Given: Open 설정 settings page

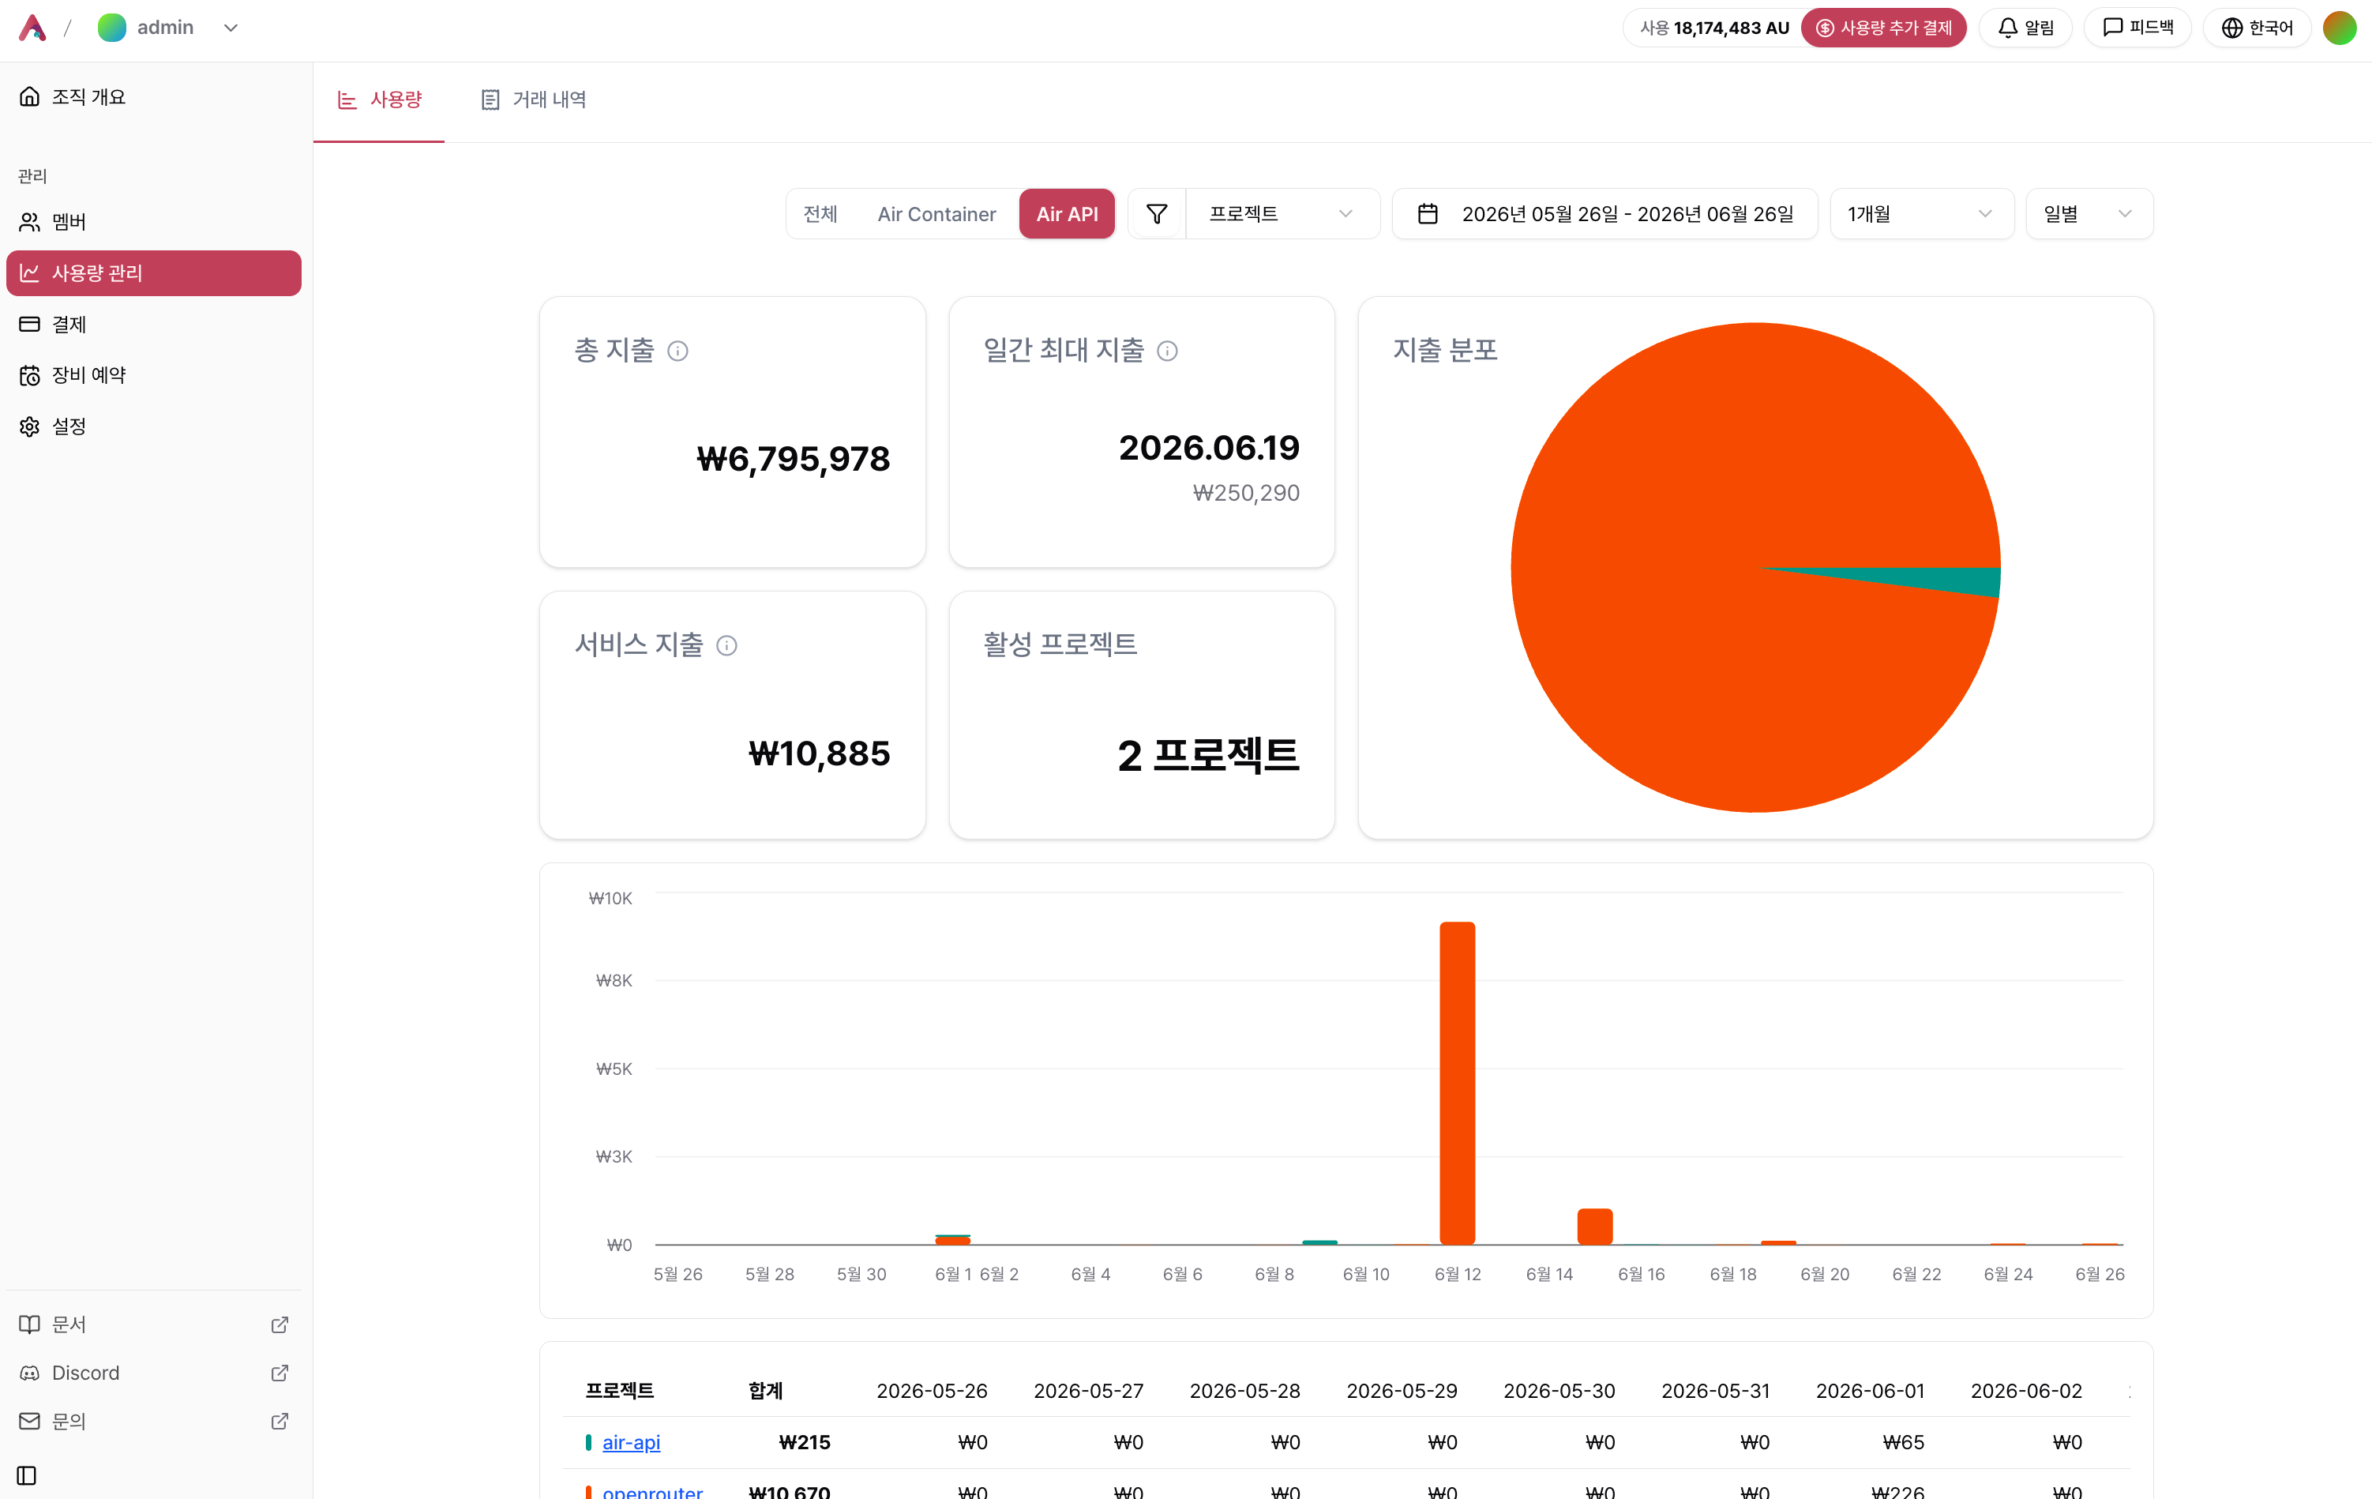Looking at the screenshot, I should tap(154, 426).
